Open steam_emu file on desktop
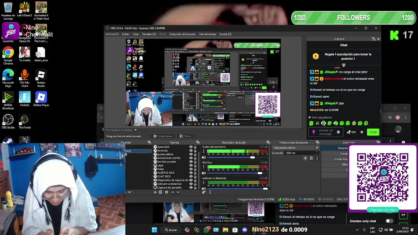This screenshot has width=418, height=235. (x=41, y=54)
